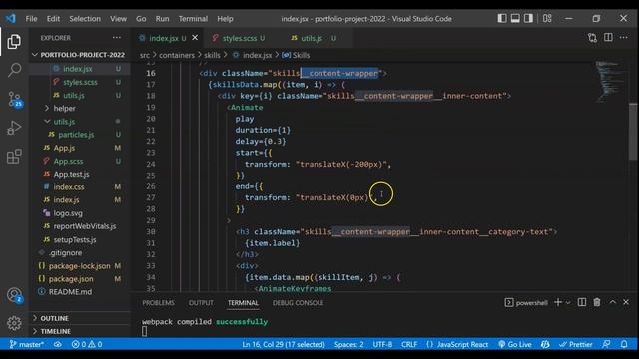
Task: Close the index.jsx editor tab
Action: pos(195,38)
